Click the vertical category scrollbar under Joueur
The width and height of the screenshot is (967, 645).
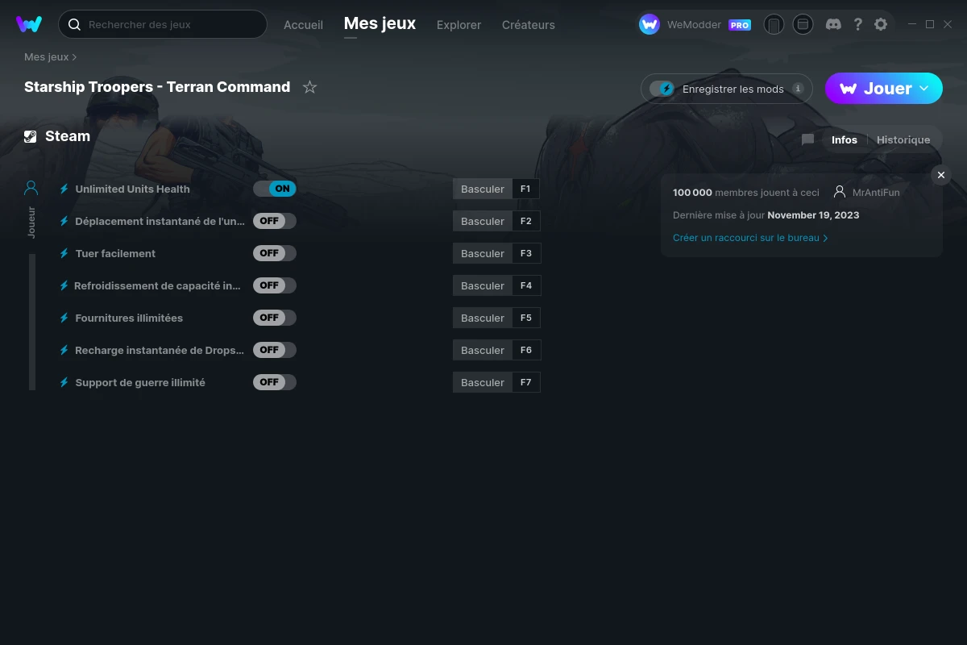point(32,322)
